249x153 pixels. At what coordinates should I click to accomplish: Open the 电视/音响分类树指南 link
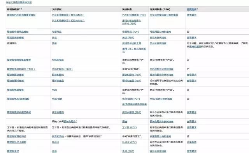click(161, 99)
